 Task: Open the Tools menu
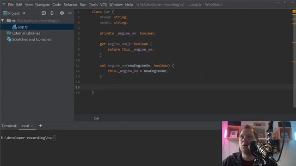(93, 5)
